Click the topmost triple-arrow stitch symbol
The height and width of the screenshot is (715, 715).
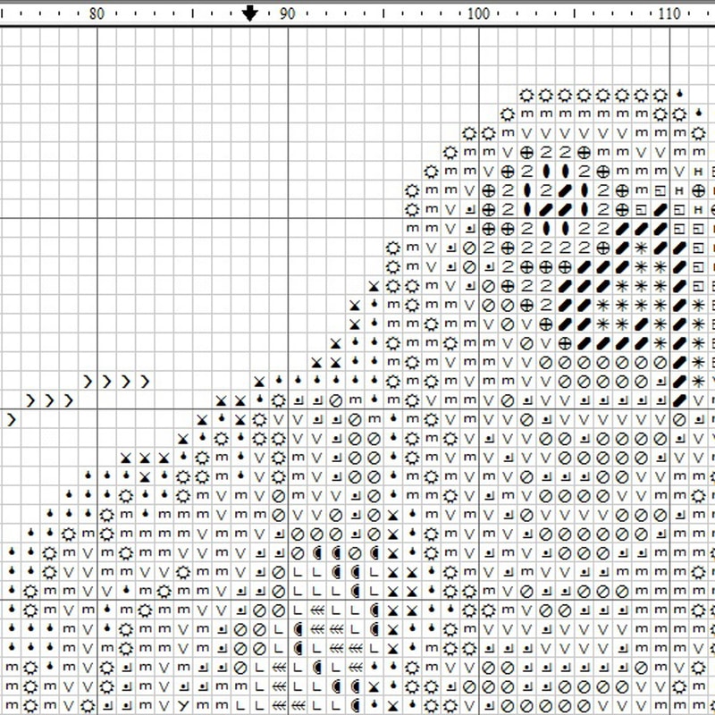[x=316, y=609]
